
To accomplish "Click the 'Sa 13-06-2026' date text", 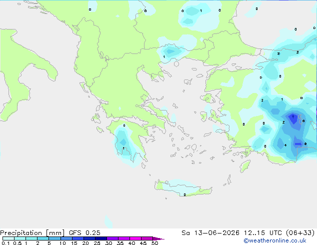I will click(x=210, y=233).
